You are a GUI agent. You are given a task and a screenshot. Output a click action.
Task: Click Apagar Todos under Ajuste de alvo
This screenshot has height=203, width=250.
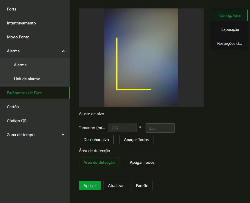point(136,140)
